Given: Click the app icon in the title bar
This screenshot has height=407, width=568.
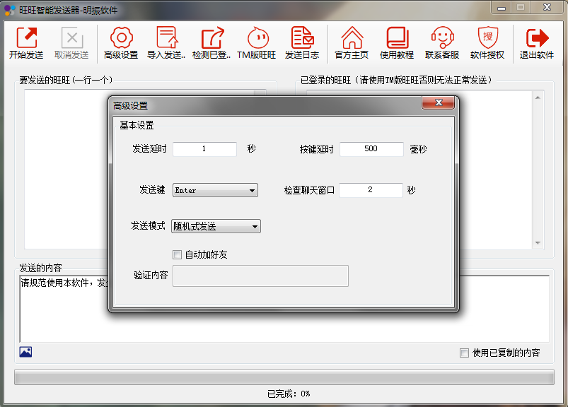Looking at the screenshot, I should [10, 10].
